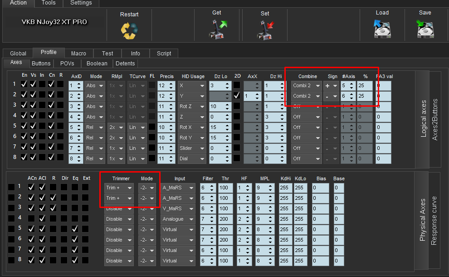The width and height of the screenshot is (449, 277).
Task: Open the Trimmer dropdown for physical axis 1
Action: click(x=119, y=188)
